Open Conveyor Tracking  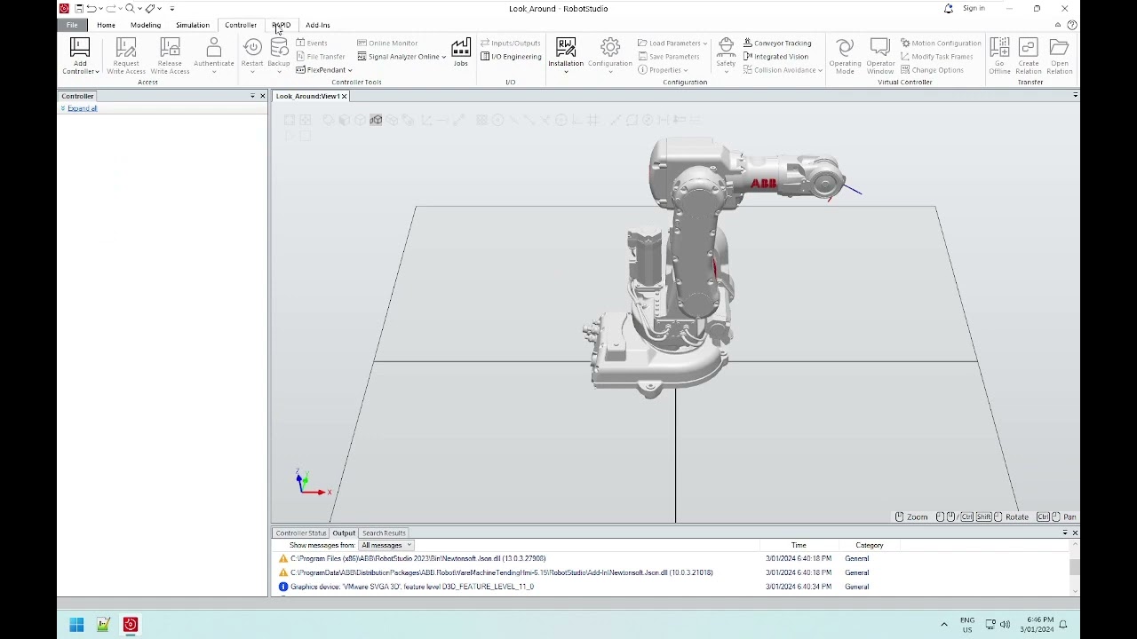[777, 43]
